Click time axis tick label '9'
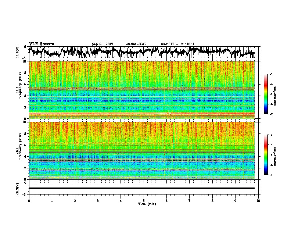Image resolution: width=291 pixels, height=225 pixels. tap(235, 201)
